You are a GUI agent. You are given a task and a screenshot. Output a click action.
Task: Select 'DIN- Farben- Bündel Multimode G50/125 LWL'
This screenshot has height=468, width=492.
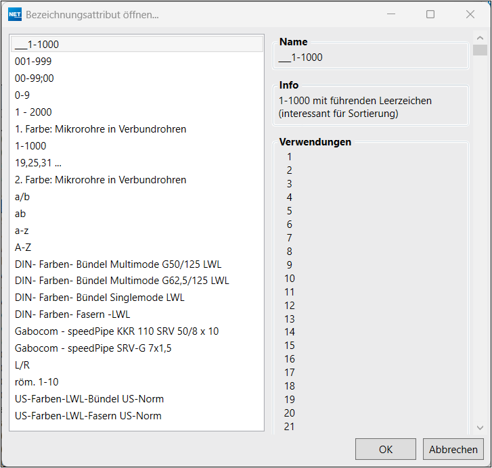click(137, 264)
